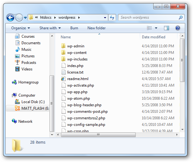Click navigation pane scroll down arrow
The image size is (193, 162).
pos(52,135)
